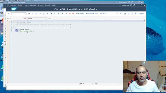Click the pencil icon in the editor toolbar
The width and height of the screenshot is (166, 93).
point(40,14)
